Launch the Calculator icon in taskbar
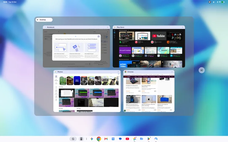228x142 pixels. coord(81,139)
